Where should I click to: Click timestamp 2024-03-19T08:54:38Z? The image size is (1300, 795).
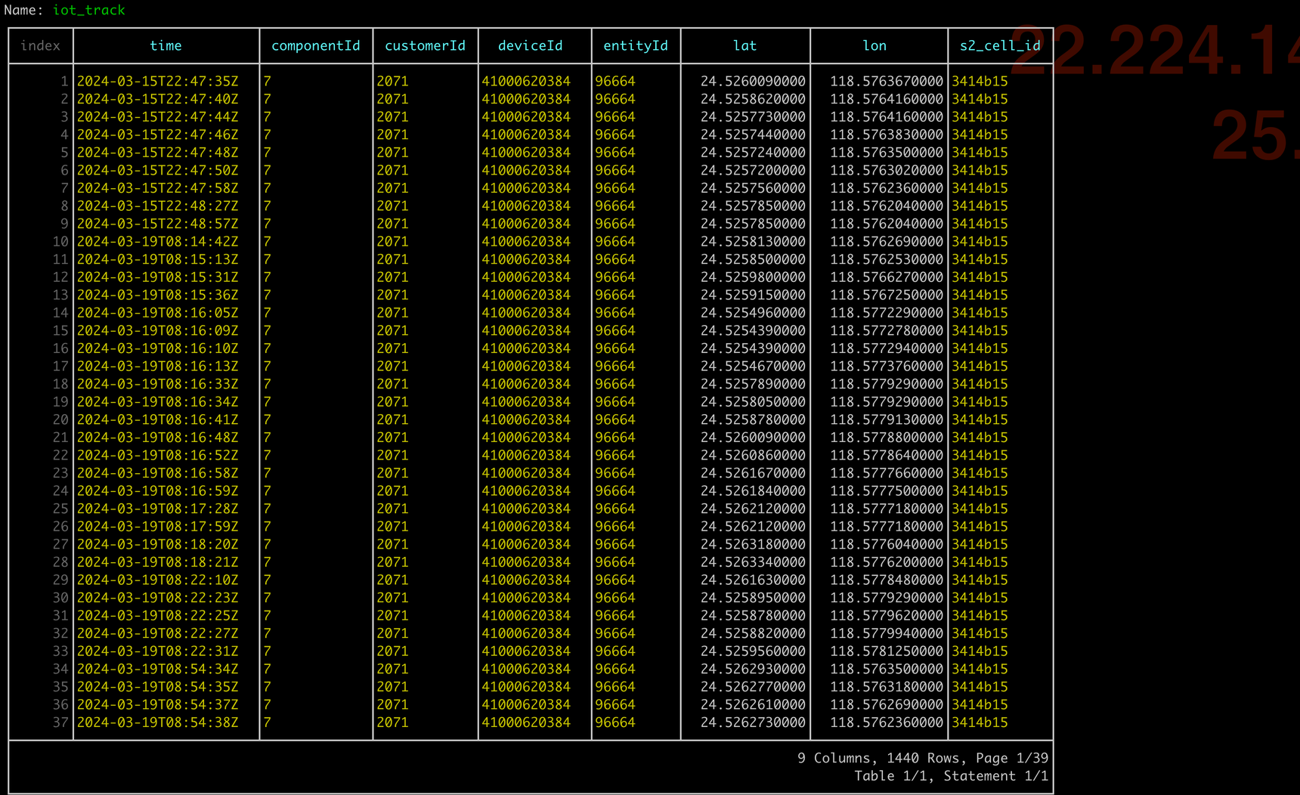[157, 722]
